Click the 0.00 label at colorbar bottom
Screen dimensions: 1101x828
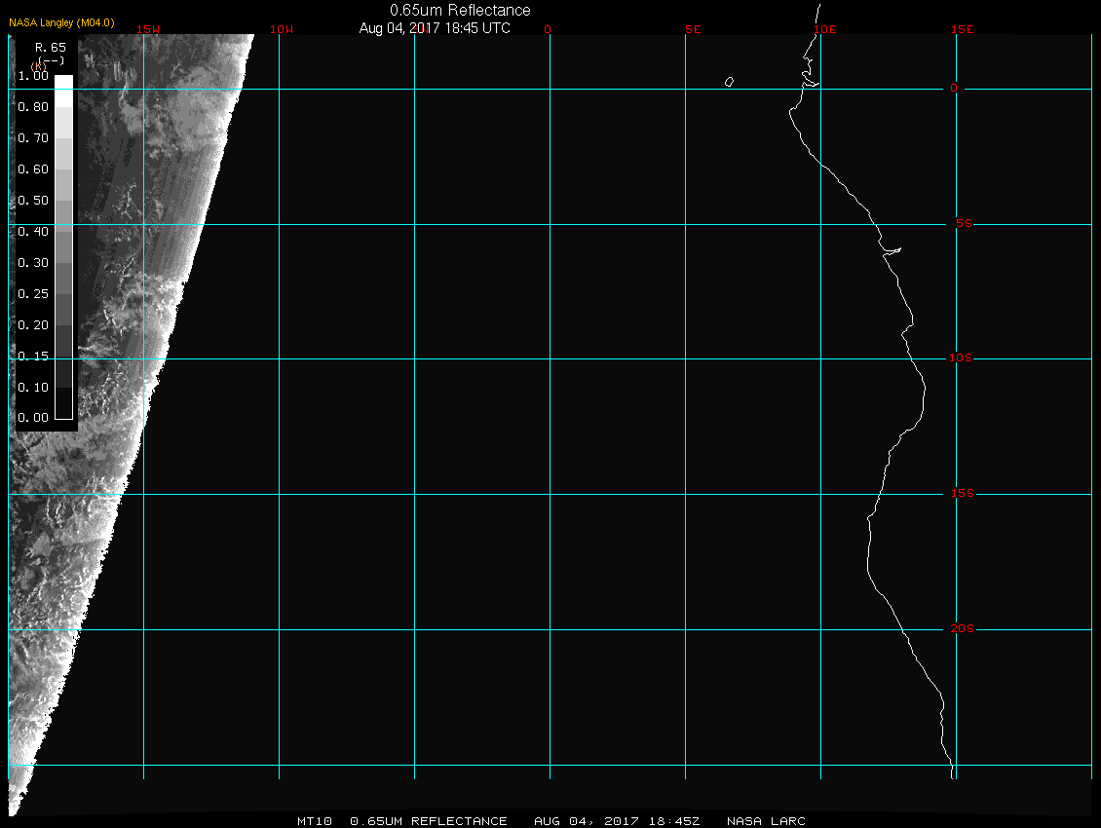[33, 418]
